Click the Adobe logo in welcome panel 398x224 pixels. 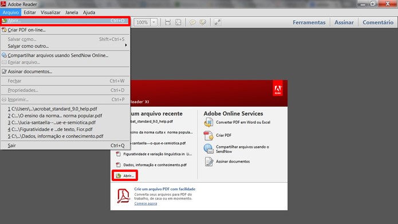tap(278, 88)
